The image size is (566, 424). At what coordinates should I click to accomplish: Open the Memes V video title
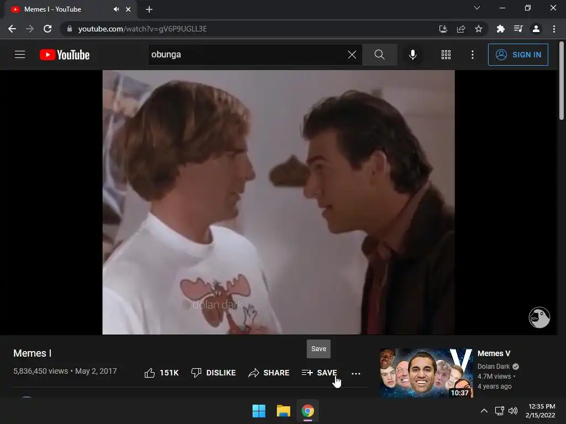[494, 353]
